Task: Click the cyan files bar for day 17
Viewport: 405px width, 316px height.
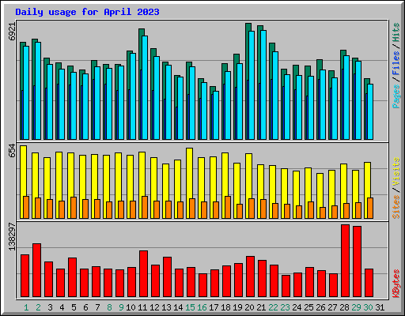Action: pos(216,115)
